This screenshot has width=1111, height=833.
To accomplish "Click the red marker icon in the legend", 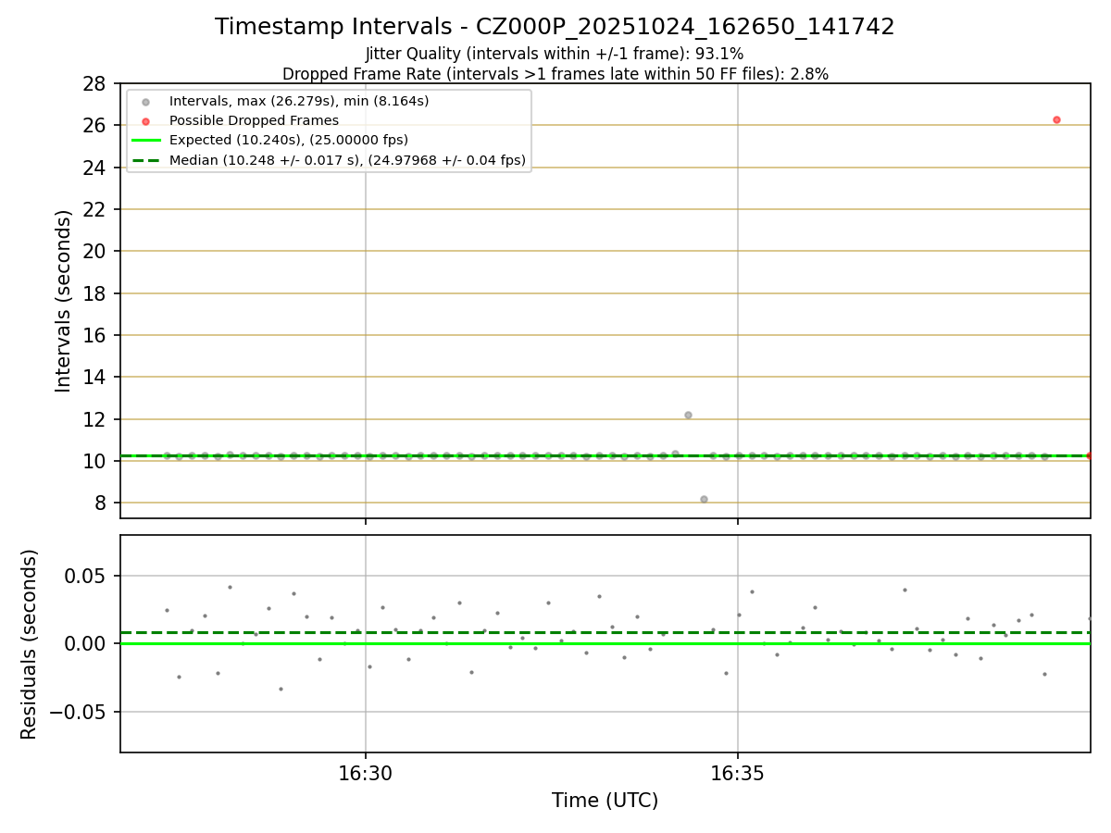I will 145,121.
